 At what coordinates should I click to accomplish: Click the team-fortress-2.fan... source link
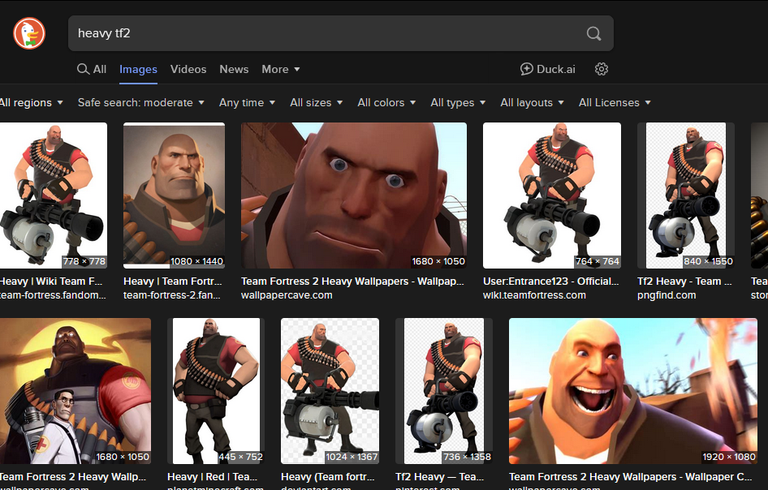(x=172, y=295)
